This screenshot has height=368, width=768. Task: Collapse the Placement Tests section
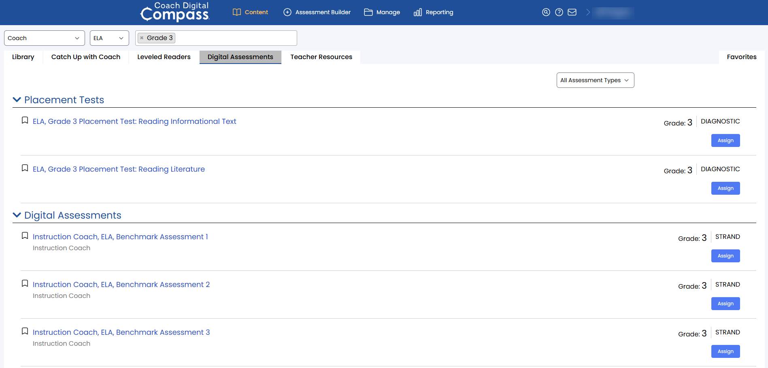(17, 100)
